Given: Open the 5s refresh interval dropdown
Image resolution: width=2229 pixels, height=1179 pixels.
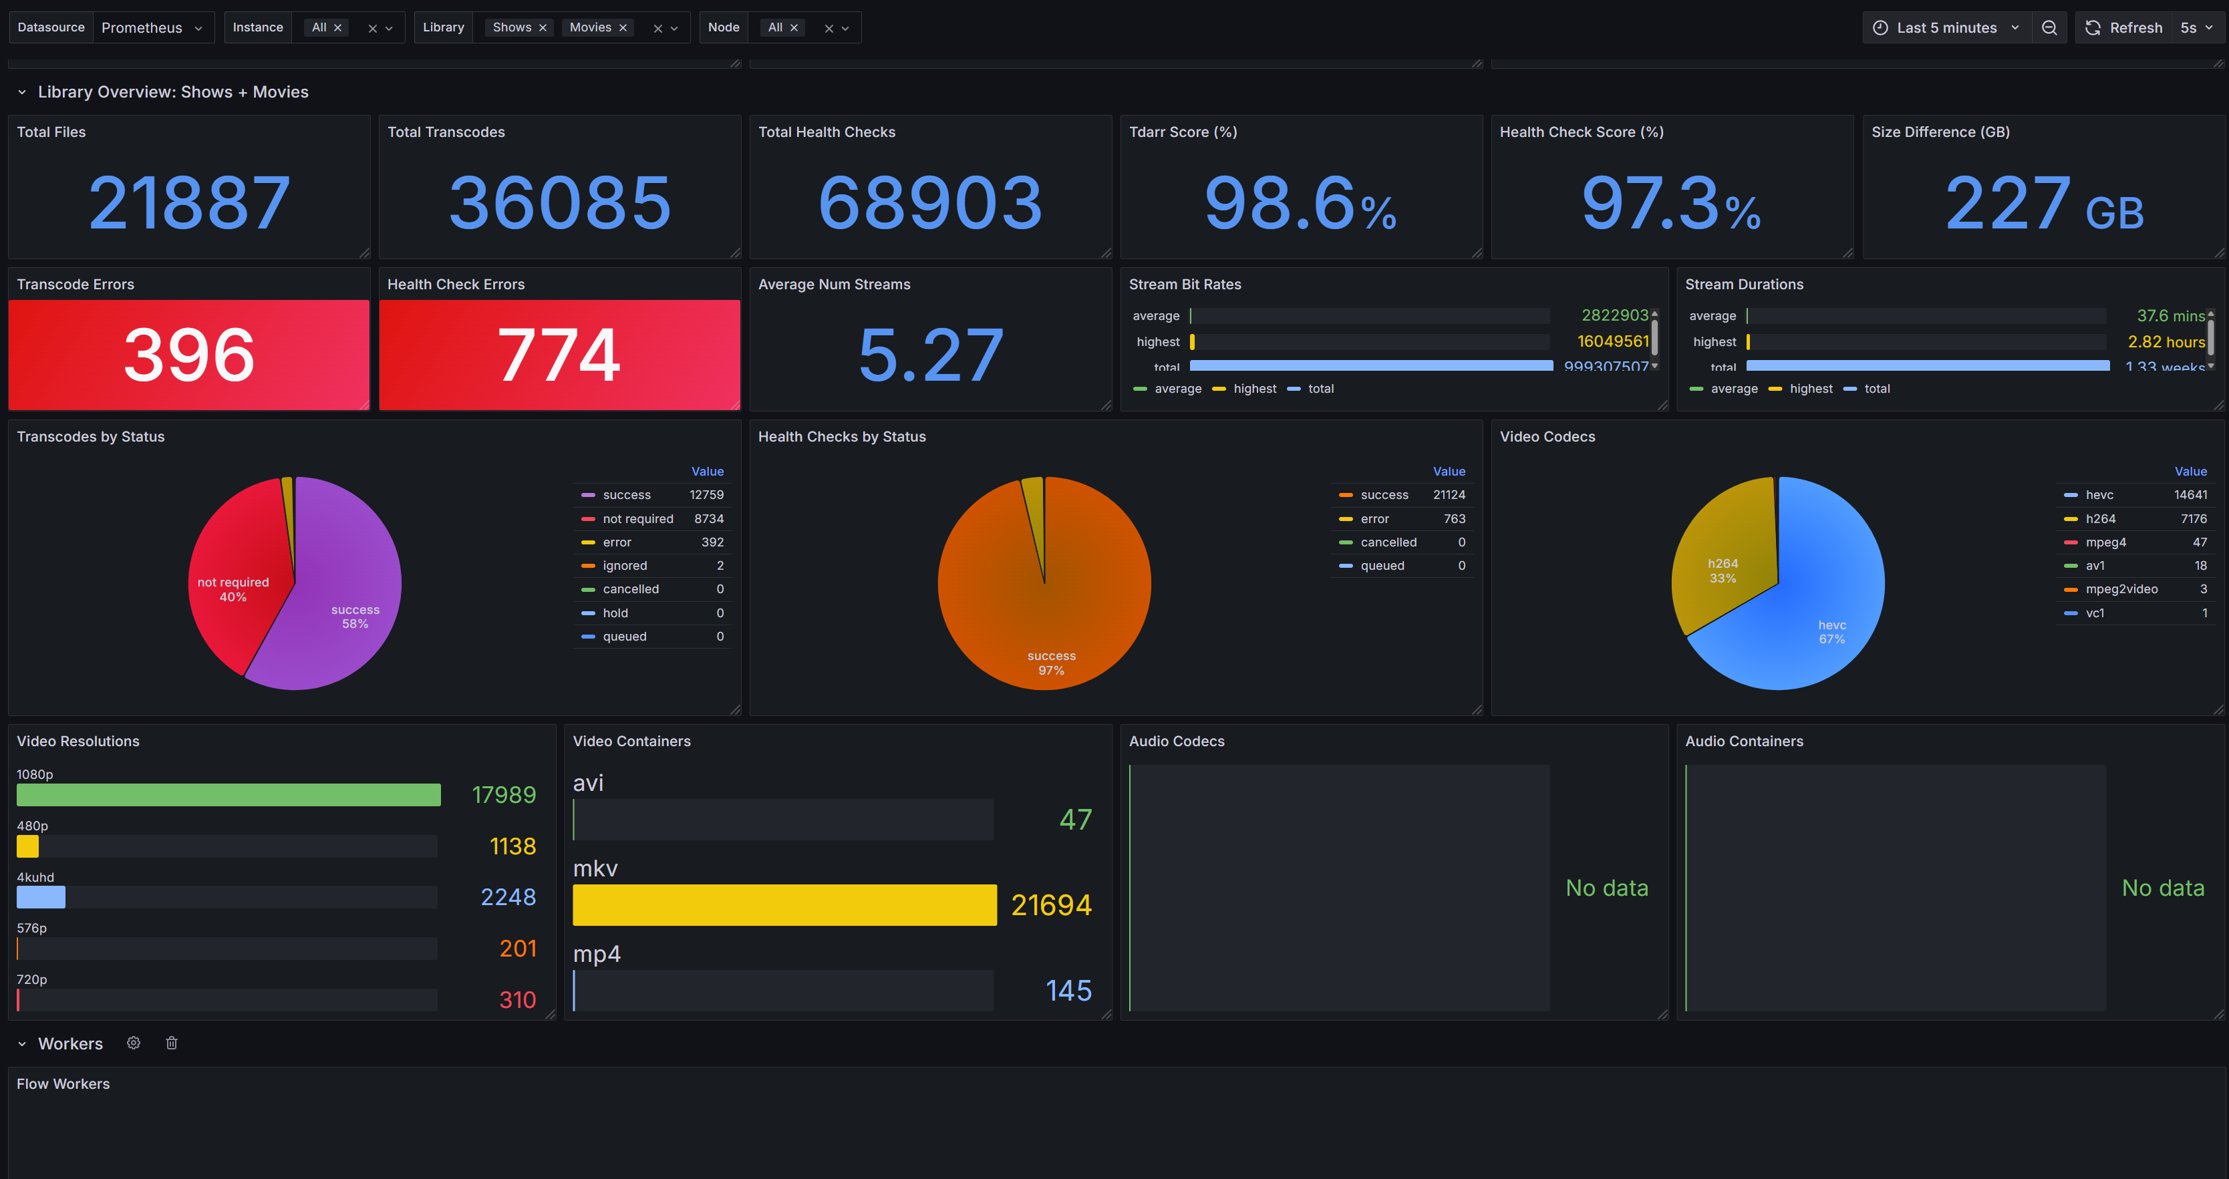Looking at the screenshot, I should click(2196, 27).
